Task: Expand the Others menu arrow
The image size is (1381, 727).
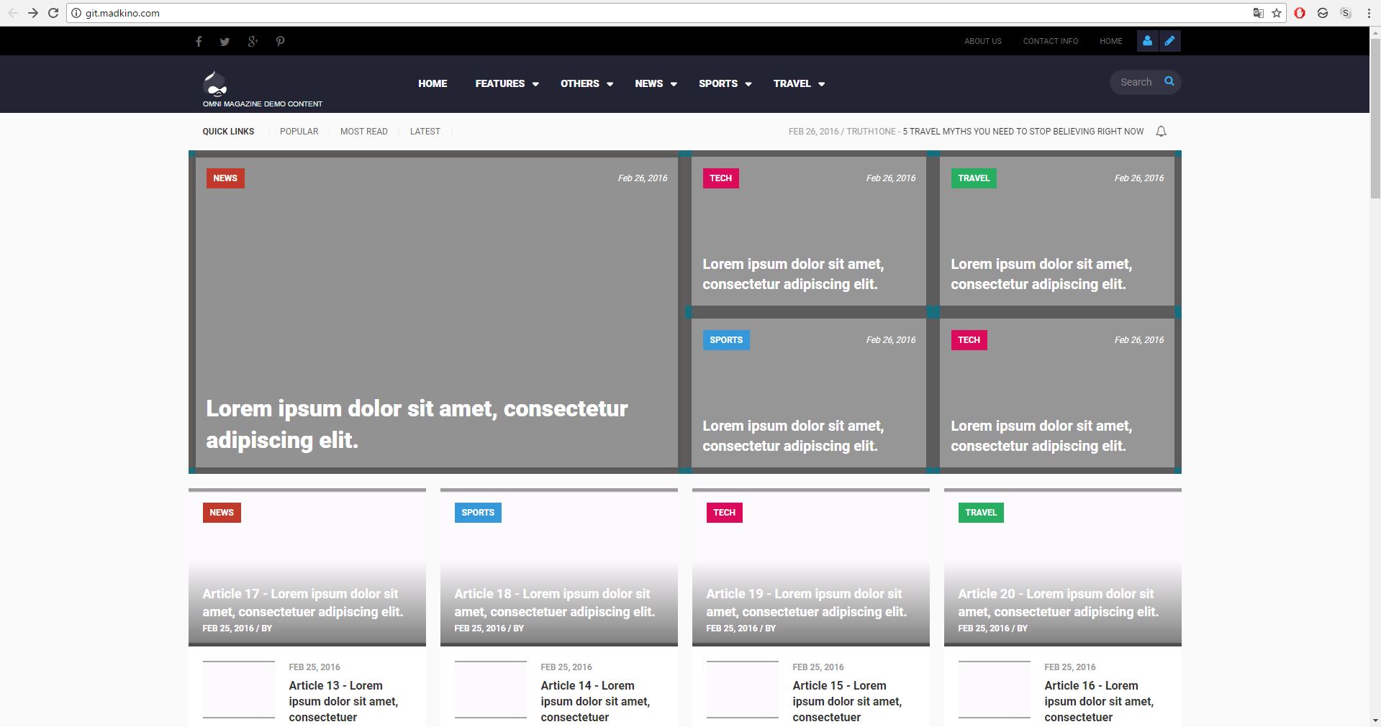Action: [610, 84]
